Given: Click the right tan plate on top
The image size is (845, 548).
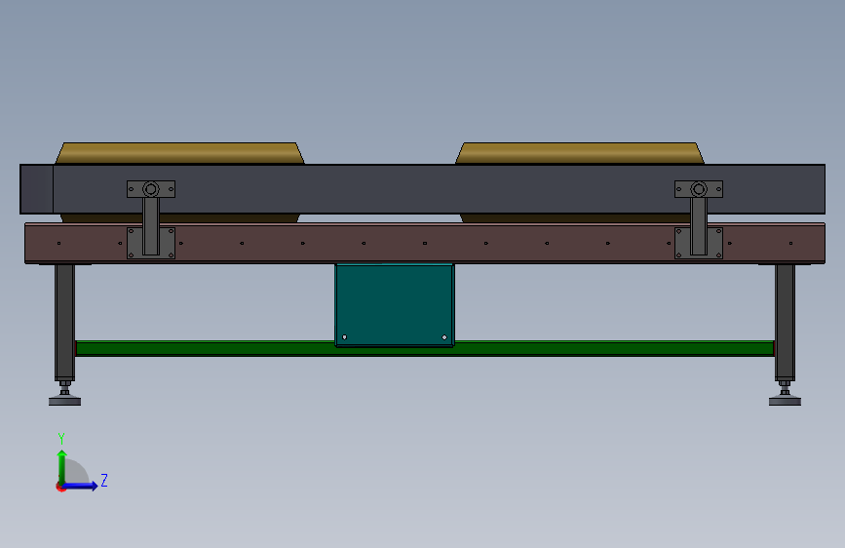Looking at the screenshot, I should [x=580, y=153].
